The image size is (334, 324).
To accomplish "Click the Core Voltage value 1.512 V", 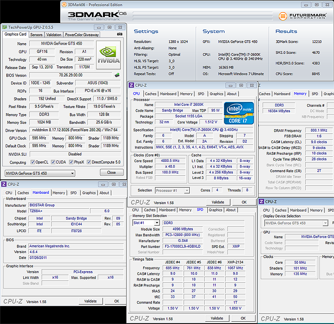I will (x=211, y=122).
